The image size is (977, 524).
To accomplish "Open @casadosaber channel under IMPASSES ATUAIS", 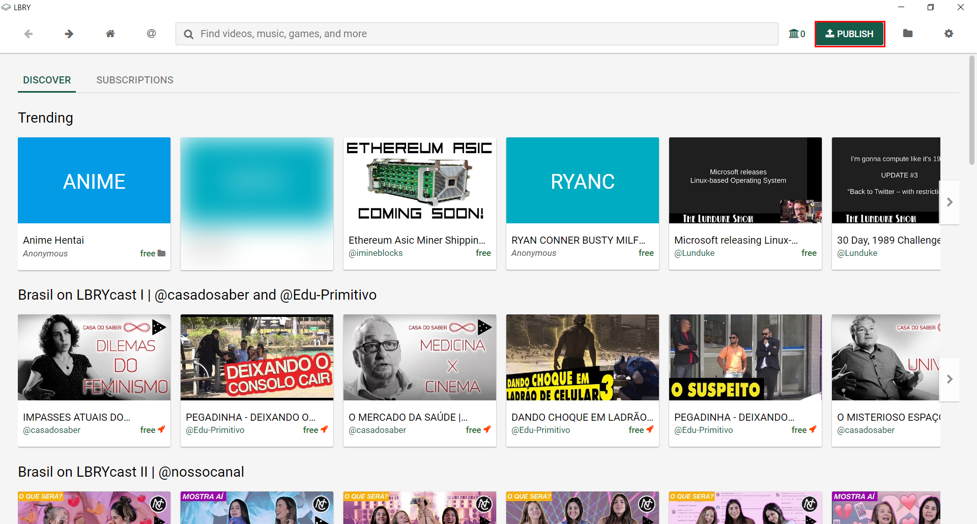I will pos(51,430).
